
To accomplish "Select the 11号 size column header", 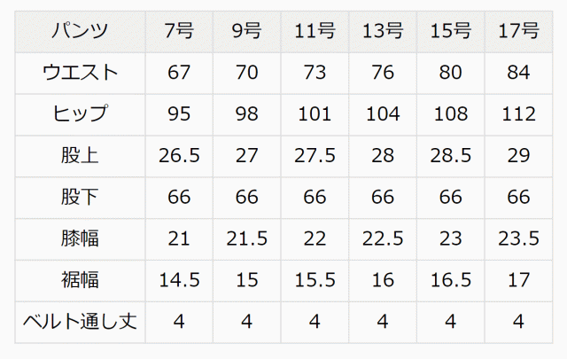I will (315, 31).
